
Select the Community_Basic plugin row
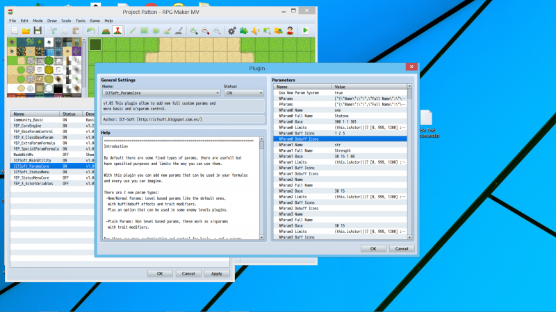click(x=53, y=120)
